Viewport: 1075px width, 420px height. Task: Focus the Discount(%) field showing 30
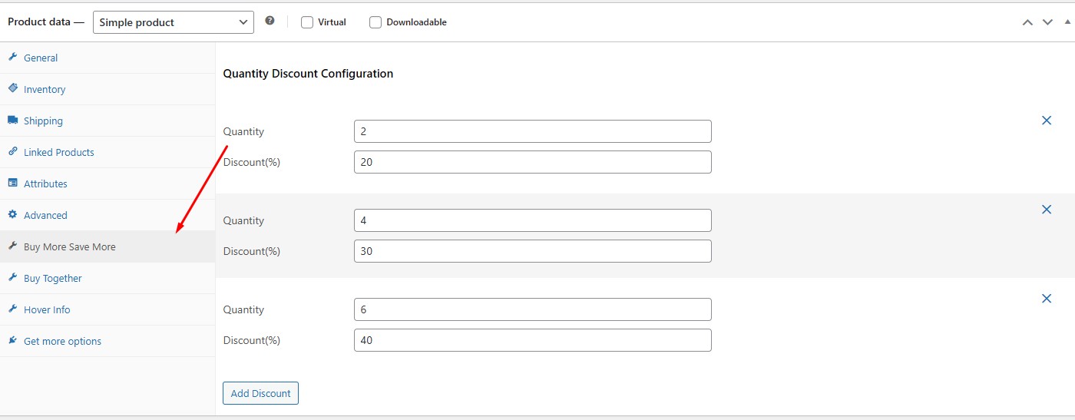tap(532, 251)
